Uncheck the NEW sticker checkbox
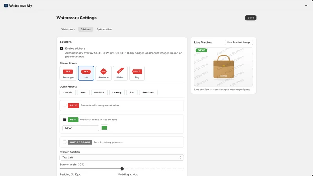 coord(64,120)
